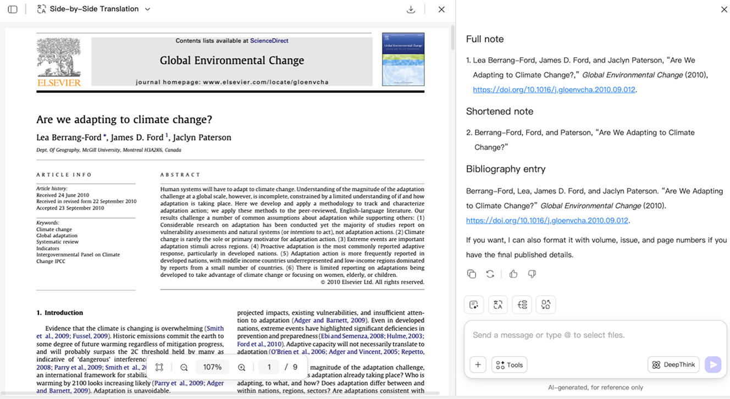Open the ScienceDirect link

point(269,41)
